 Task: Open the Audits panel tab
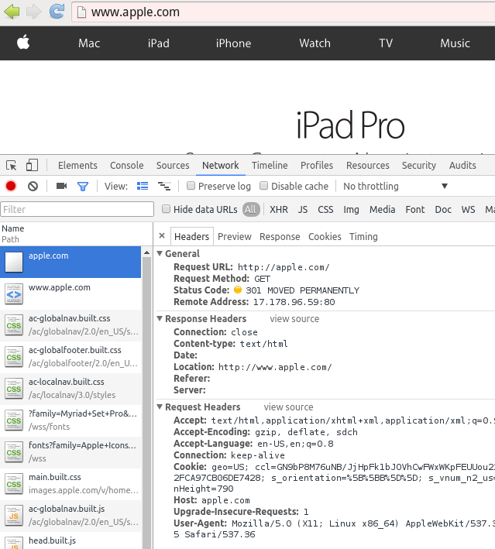click(462, 165)
